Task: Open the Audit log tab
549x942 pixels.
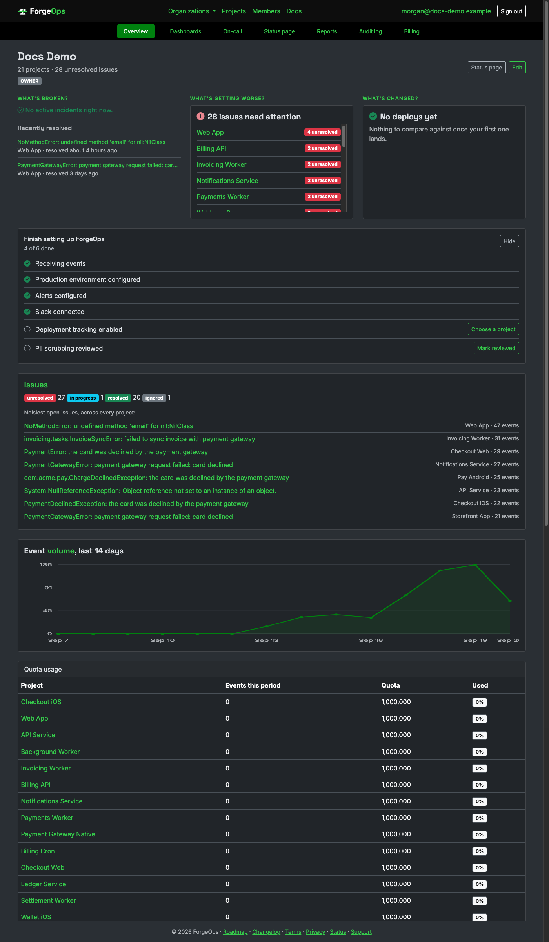Action: [371, 31]
